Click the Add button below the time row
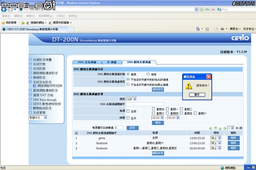 pos(158,123)
